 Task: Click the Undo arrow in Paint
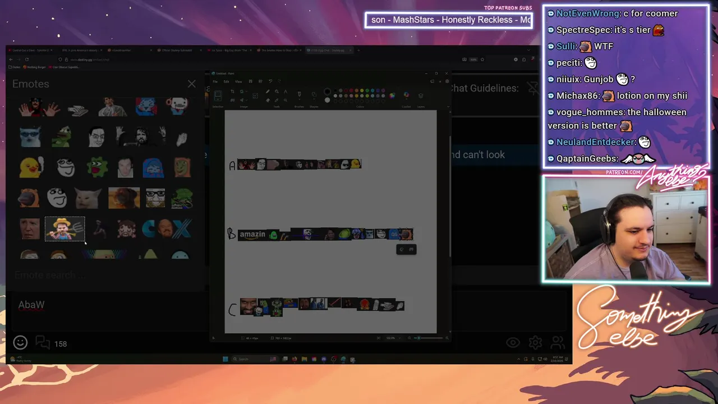pos(270,81)
